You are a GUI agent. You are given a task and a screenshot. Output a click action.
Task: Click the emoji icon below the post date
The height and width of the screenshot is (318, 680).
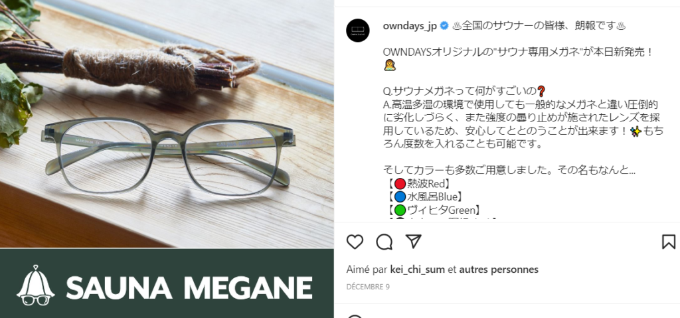(x=355, y=317)
